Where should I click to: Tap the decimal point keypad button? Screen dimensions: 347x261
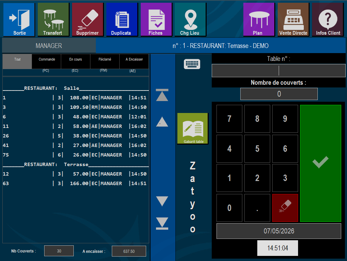click(x=257, y=208)
